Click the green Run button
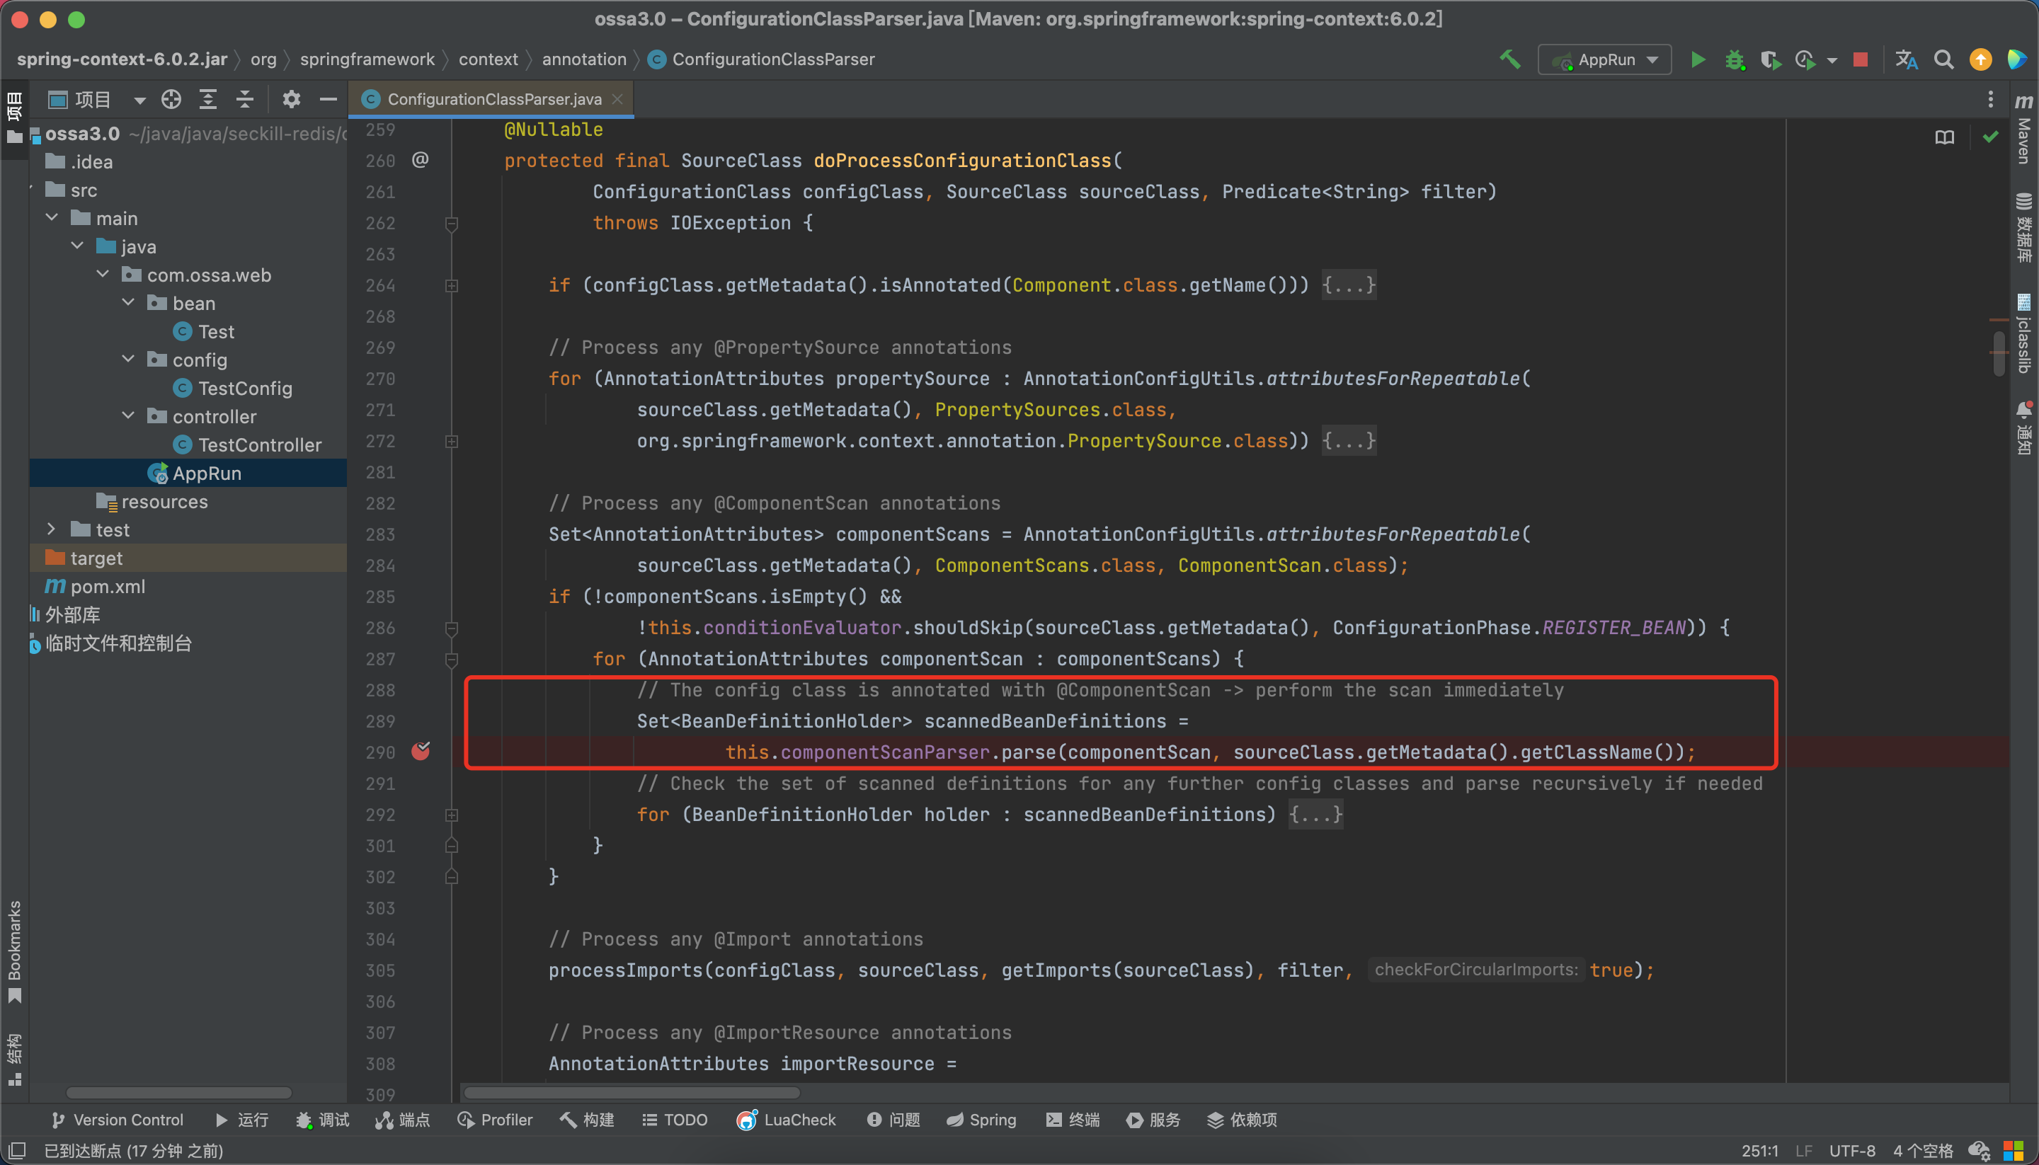Image resolution: width=2039 pixels, height=1165 pixels. (x=1697, y=60)
